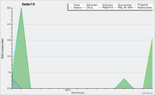Click the blue Registros line swatch in legend
The image size is (155, 95).
(x=99, y=7)
